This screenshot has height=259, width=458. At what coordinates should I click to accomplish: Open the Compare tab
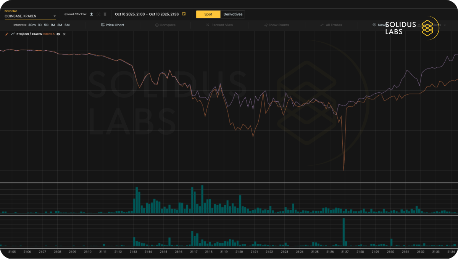pos(165,25)
